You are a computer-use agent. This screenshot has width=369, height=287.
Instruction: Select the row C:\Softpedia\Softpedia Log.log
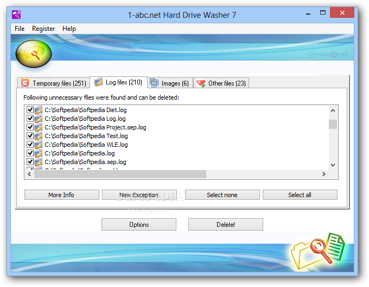click(85, 119)
